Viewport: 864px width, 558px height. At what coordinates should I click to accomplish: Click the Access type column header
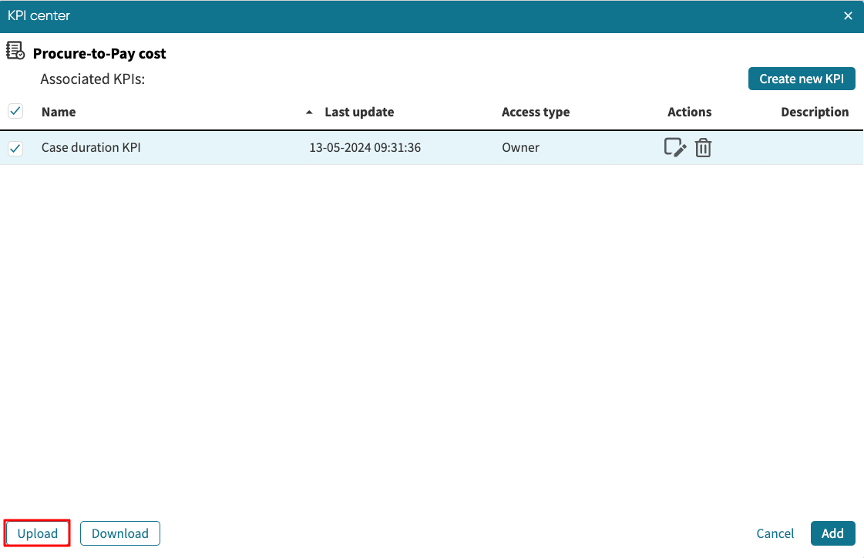point(536,113)
